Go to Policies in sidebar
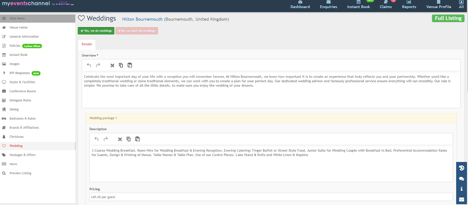The width and height of the screenshot is (468, 205). coord(15,46)
